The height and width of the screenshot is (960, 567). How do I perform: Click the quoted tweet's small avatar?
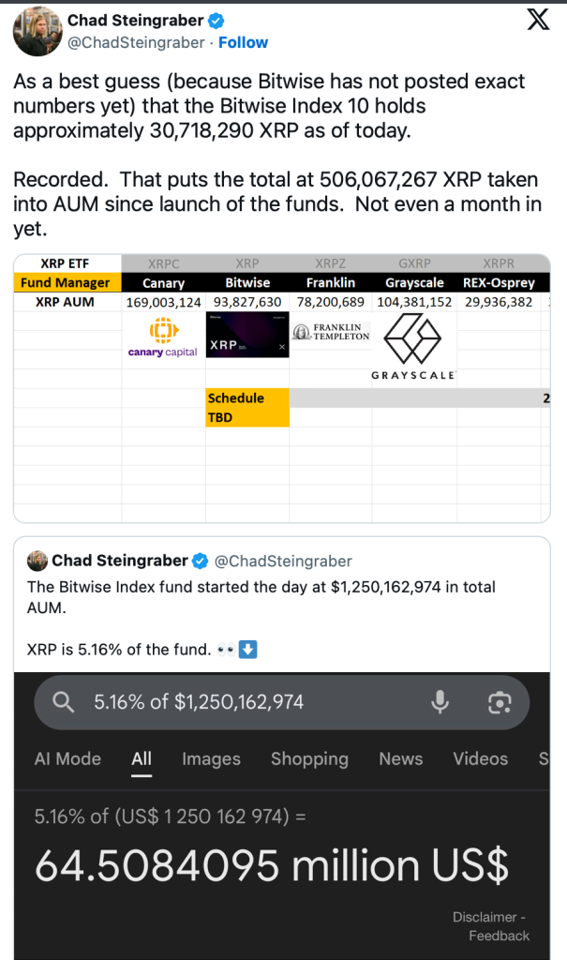pos(37,561)
